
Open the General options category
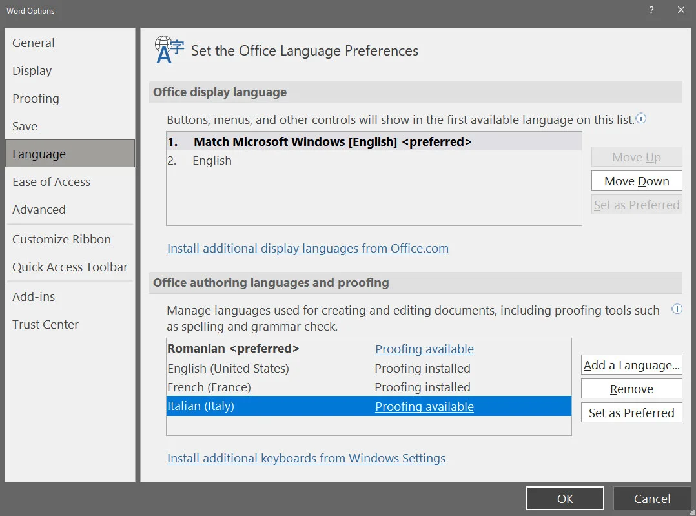coord(70,43)
